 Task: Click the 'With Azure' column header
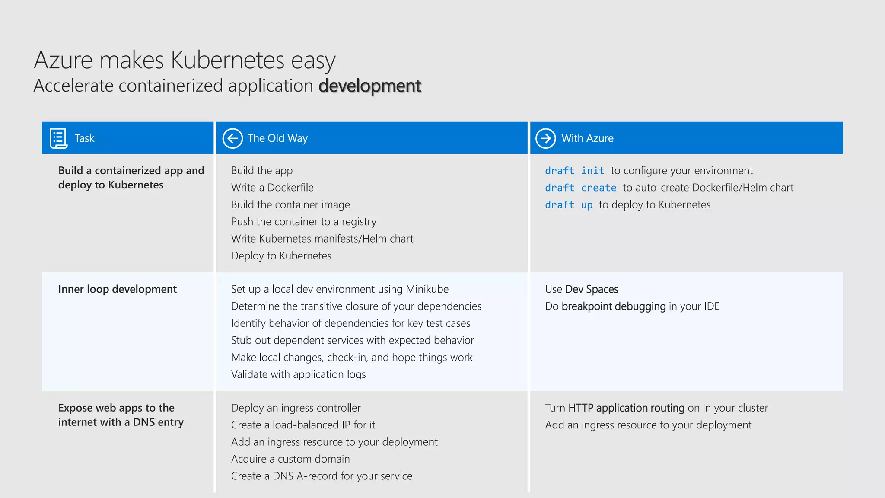pos(587,138)
